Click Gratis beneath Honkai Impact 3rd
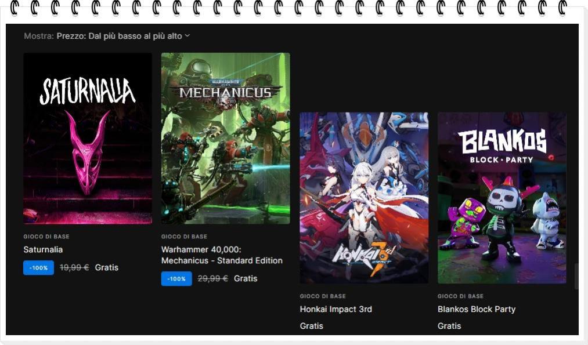The height and width of the screenshot is (345, 588). (x=311, y=326)
